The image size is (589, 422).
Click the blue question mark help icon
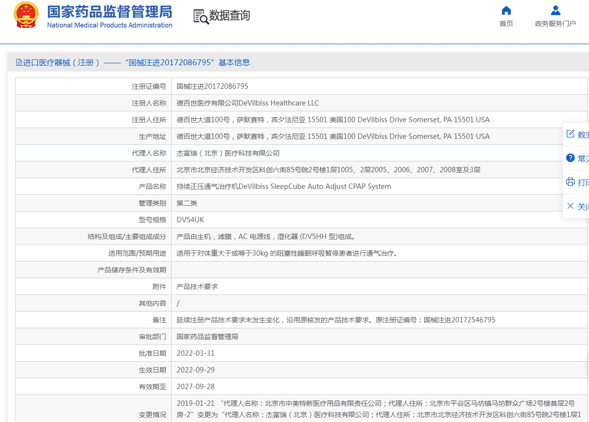click(570, 158)
